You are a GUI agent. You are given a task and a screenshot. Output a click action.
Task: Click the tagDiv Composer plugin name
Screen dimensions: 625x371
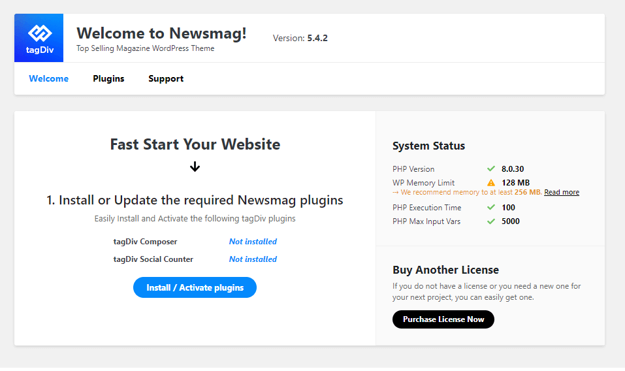145,242
